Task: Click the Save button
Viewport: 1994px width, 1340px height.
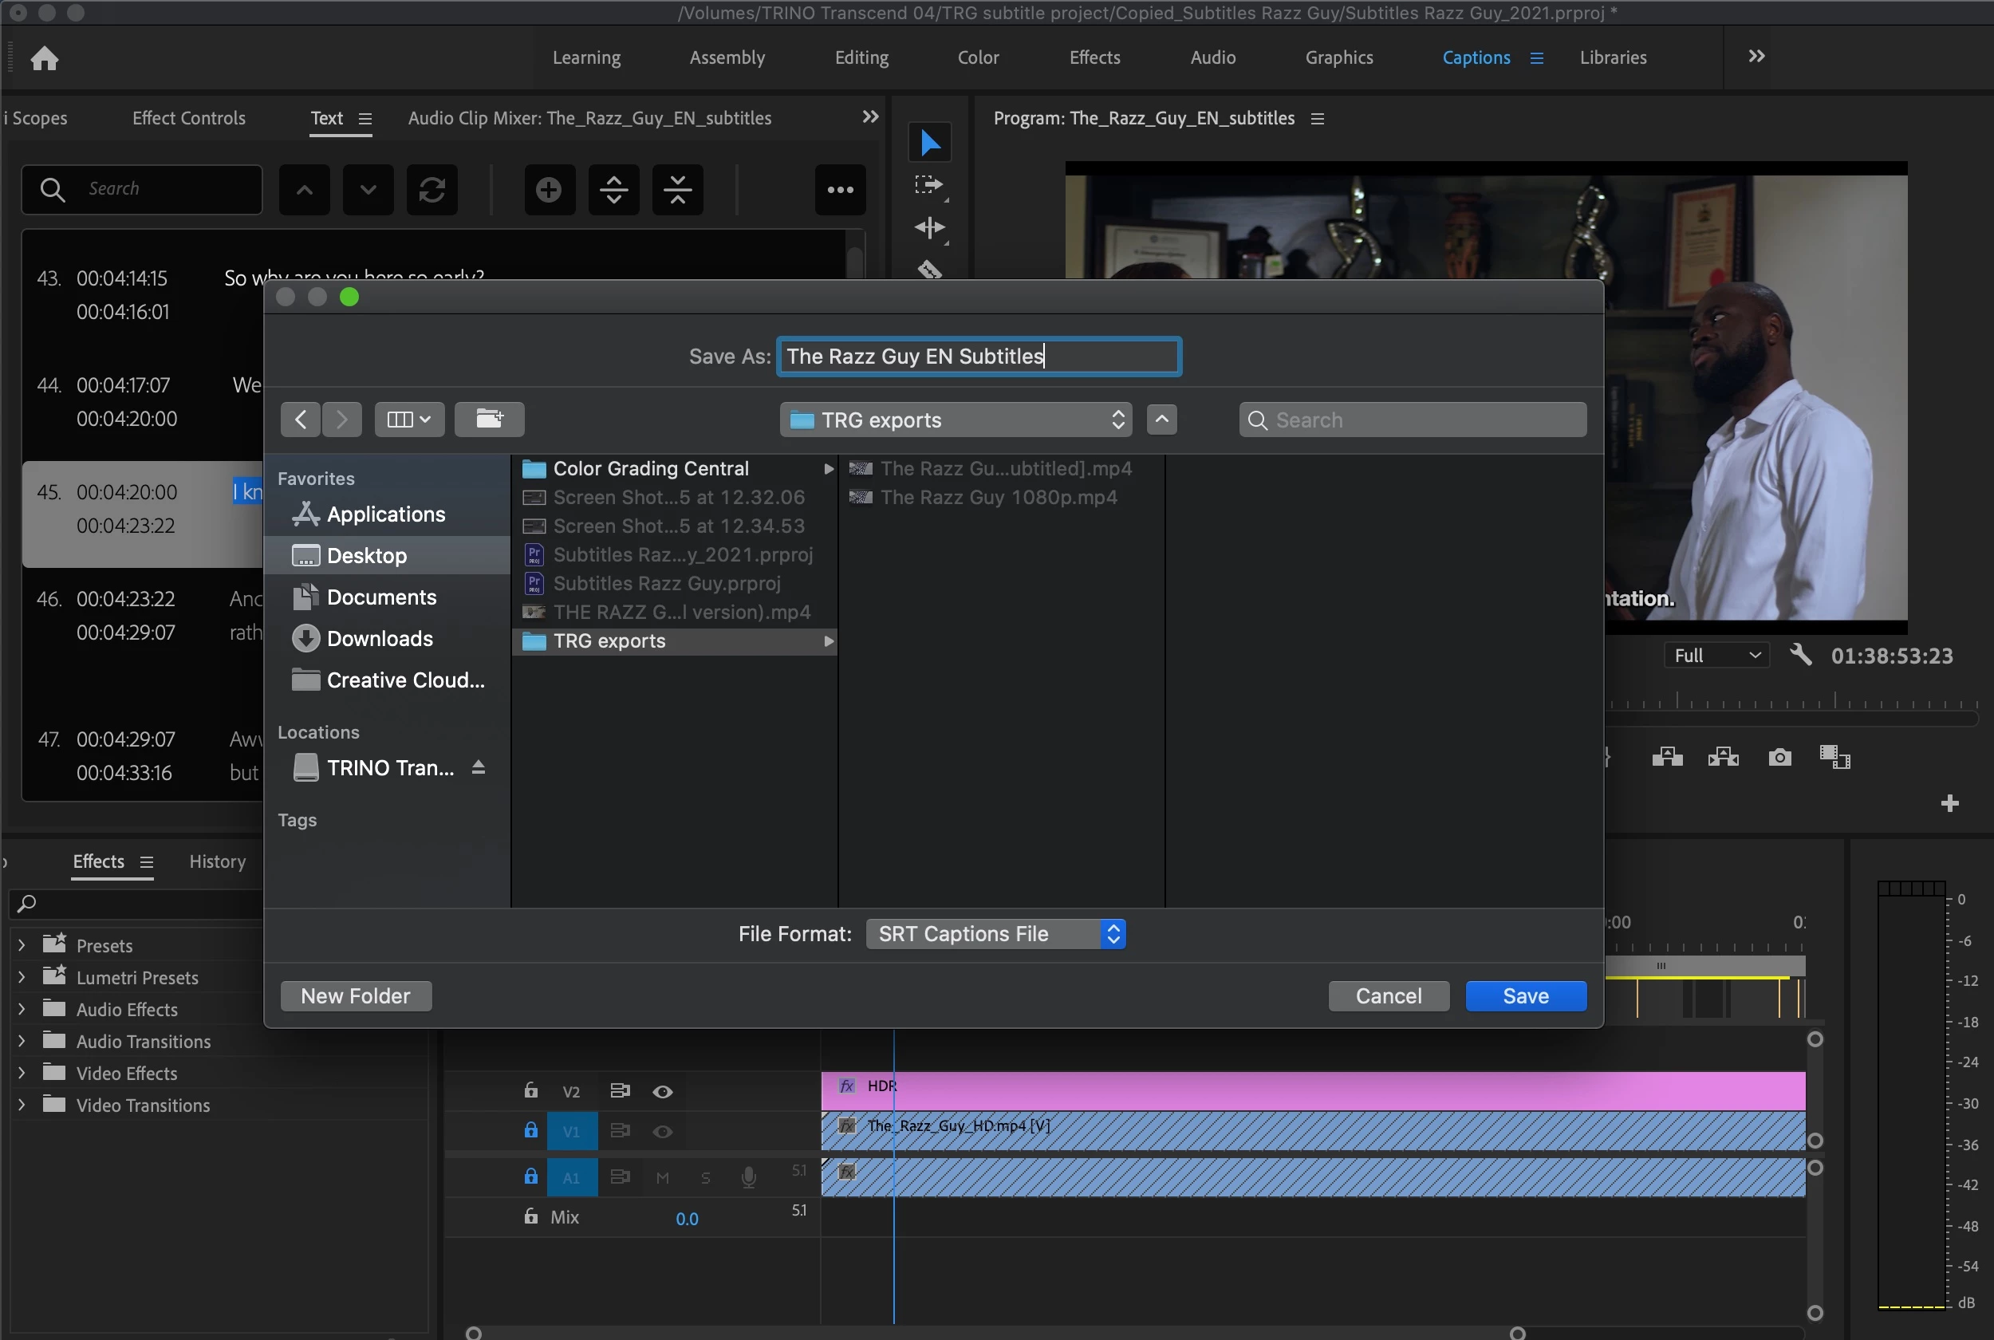Action: pos(1525,995)
